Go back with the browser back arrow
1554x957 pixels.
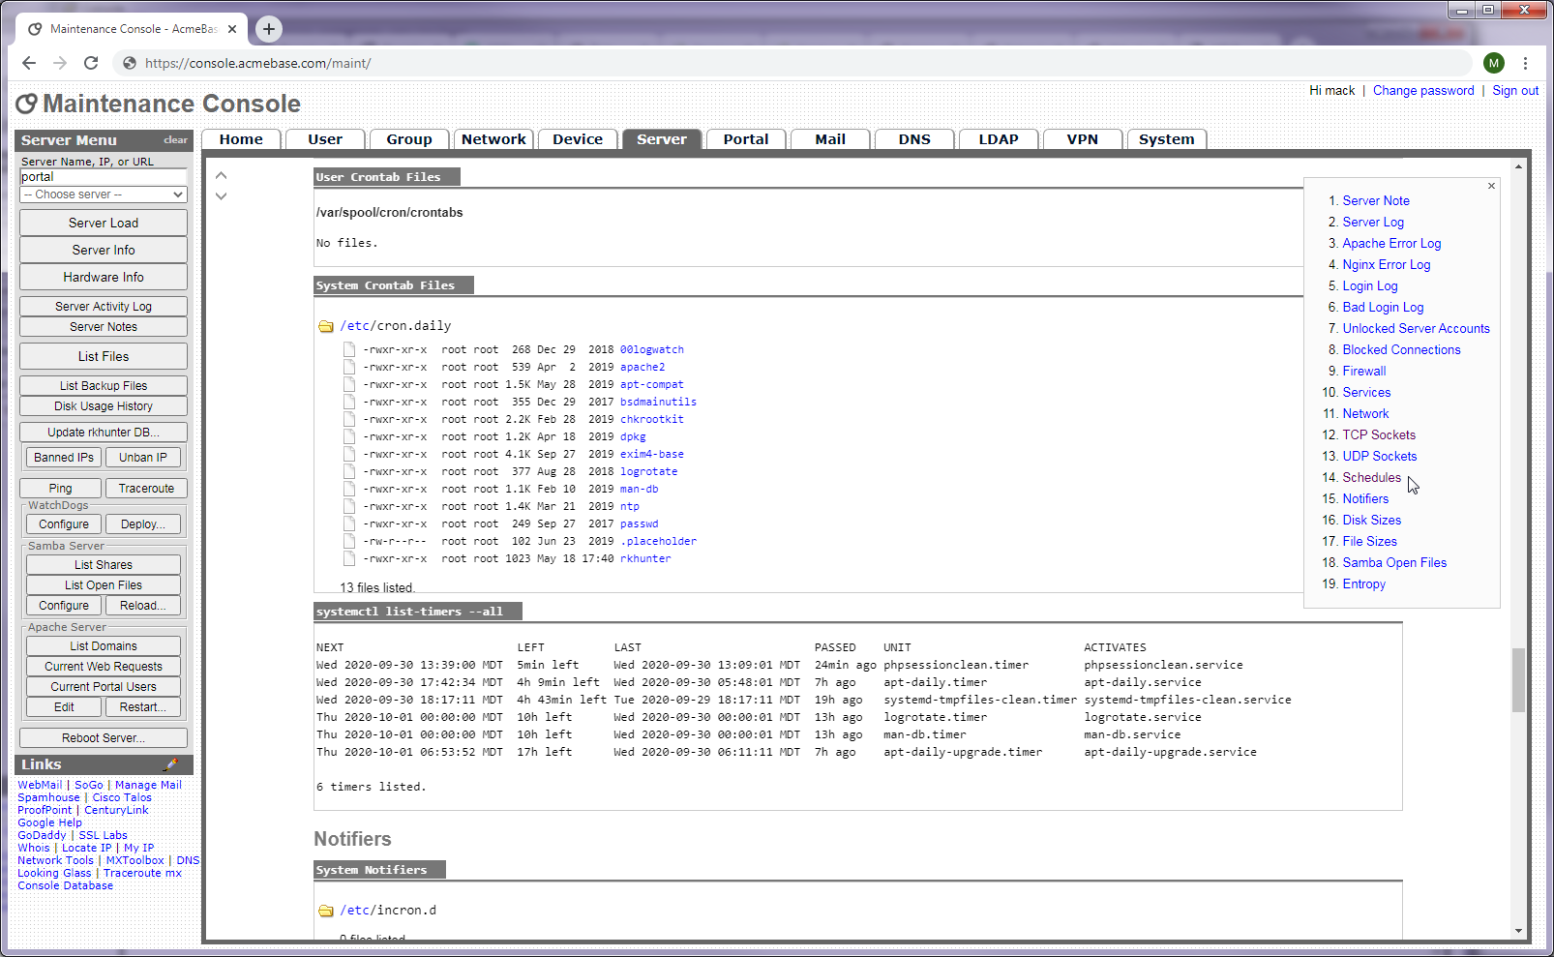coord(29,63)
